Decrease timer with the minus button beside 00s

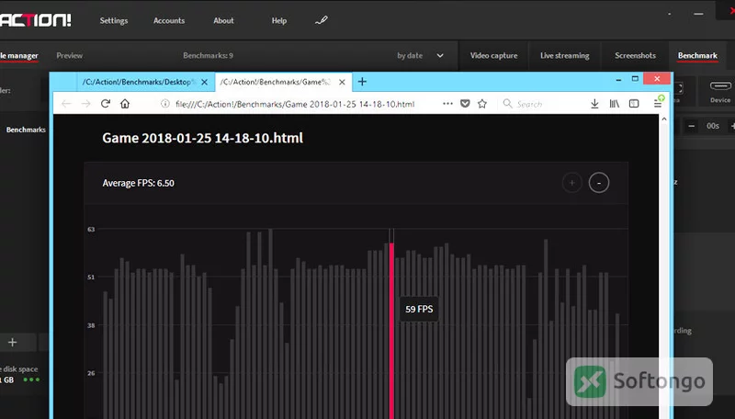(691, 126)
